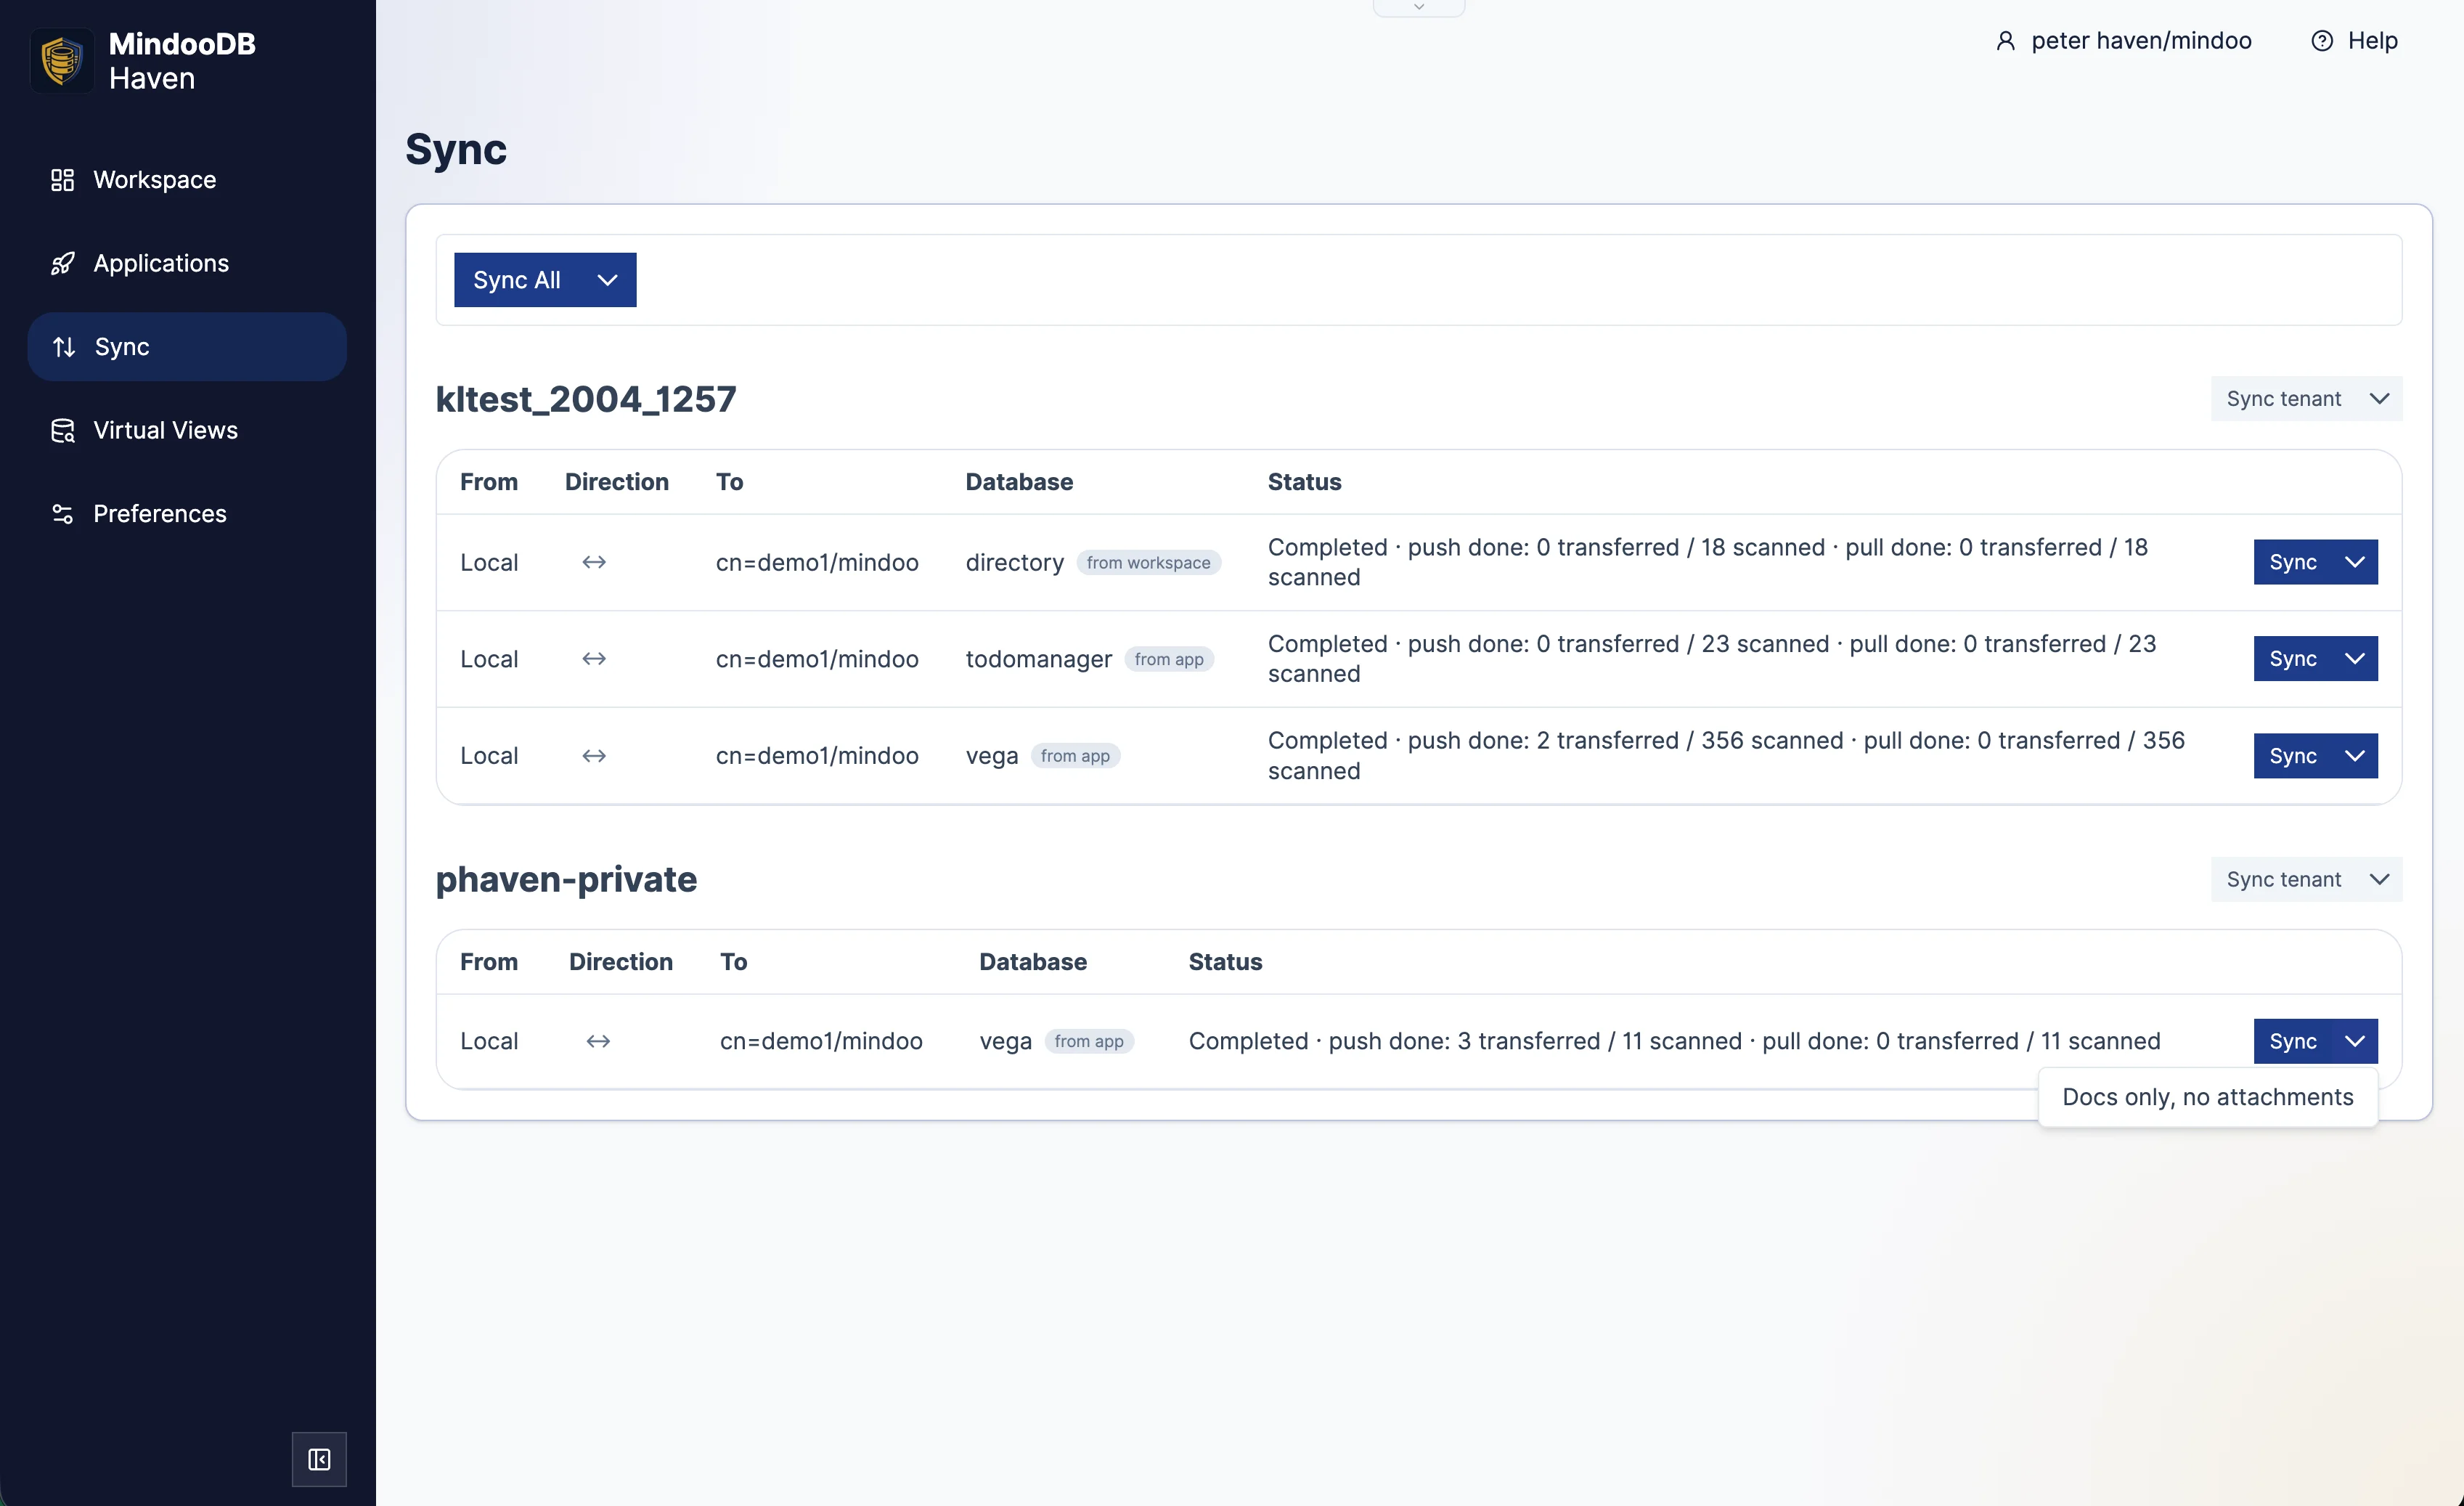Open Preferences from the sidebar menu
The image size is (2464, 1506).
159,513
